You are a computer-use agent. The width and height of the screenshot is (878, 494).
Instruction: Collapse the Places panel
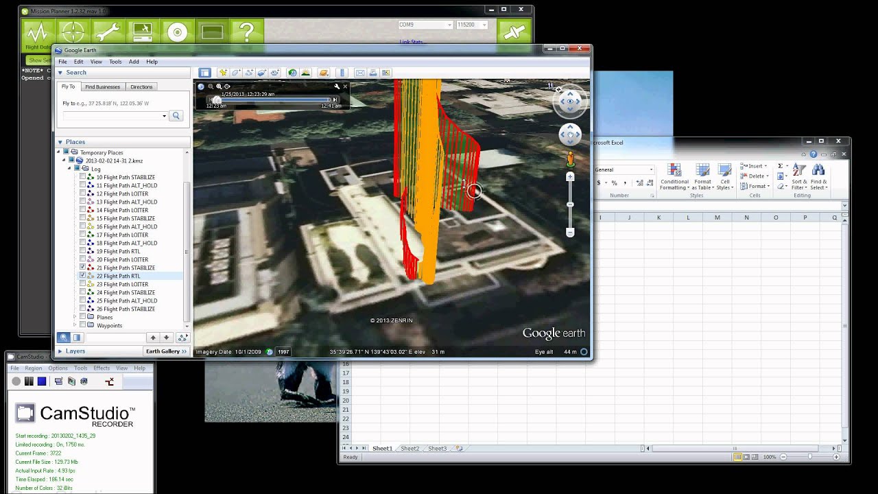[x=60, y=142]
